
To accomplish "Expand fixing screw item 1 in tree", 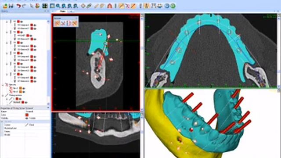I will click(7, 99).
